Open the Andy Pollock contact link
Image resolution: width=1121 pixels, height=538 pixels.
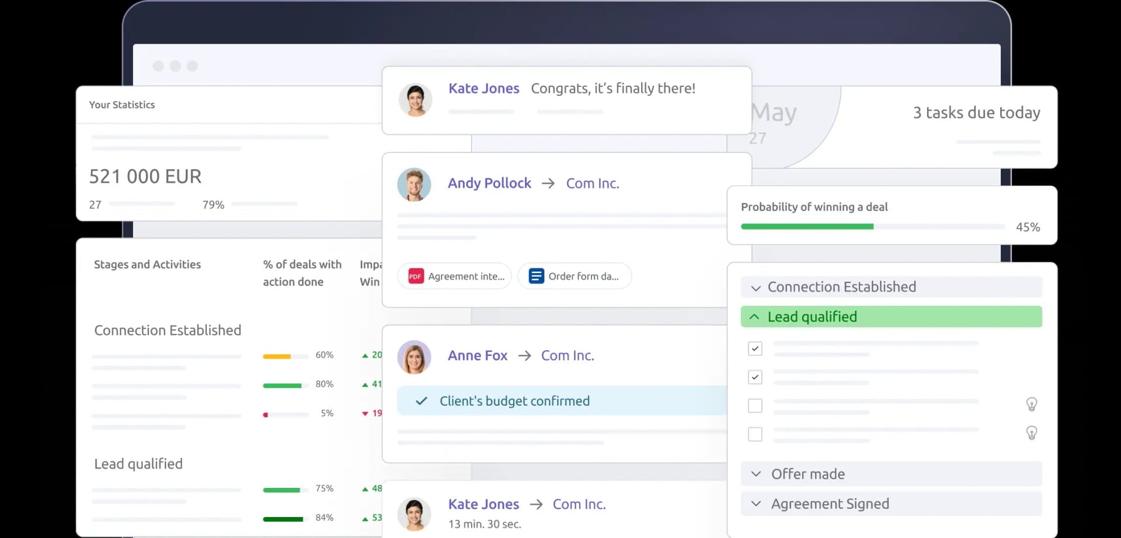[x=489, y=183]
